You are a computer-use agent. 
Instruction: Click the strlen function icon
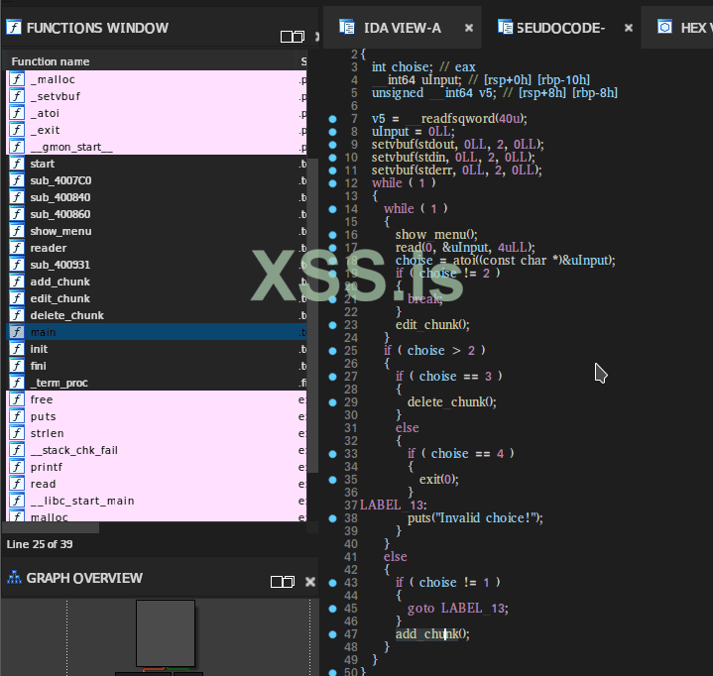pyautogui.click(x=17, y=433)
